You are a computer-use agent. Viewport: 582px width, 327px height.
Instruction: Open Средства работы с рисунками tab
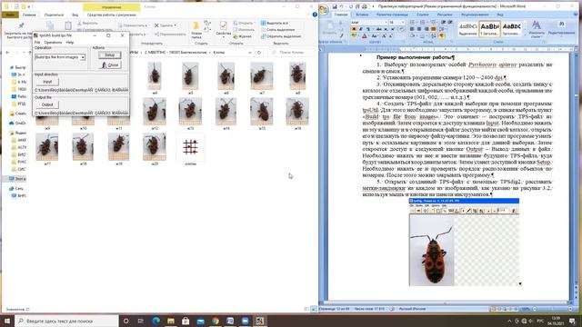(111, 15)
